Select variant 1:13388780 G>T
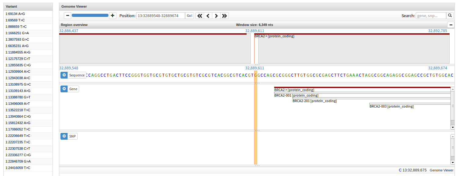 point(28,97)
